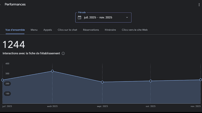Click the info icon beside Interactions label
The image size is (202, 113).
click(x=63, y=53)
